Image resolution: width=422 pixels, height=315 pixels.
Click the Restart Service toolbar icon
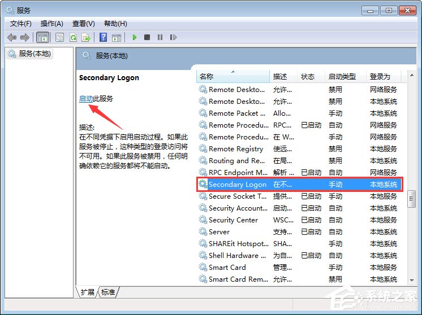point(173,37)
